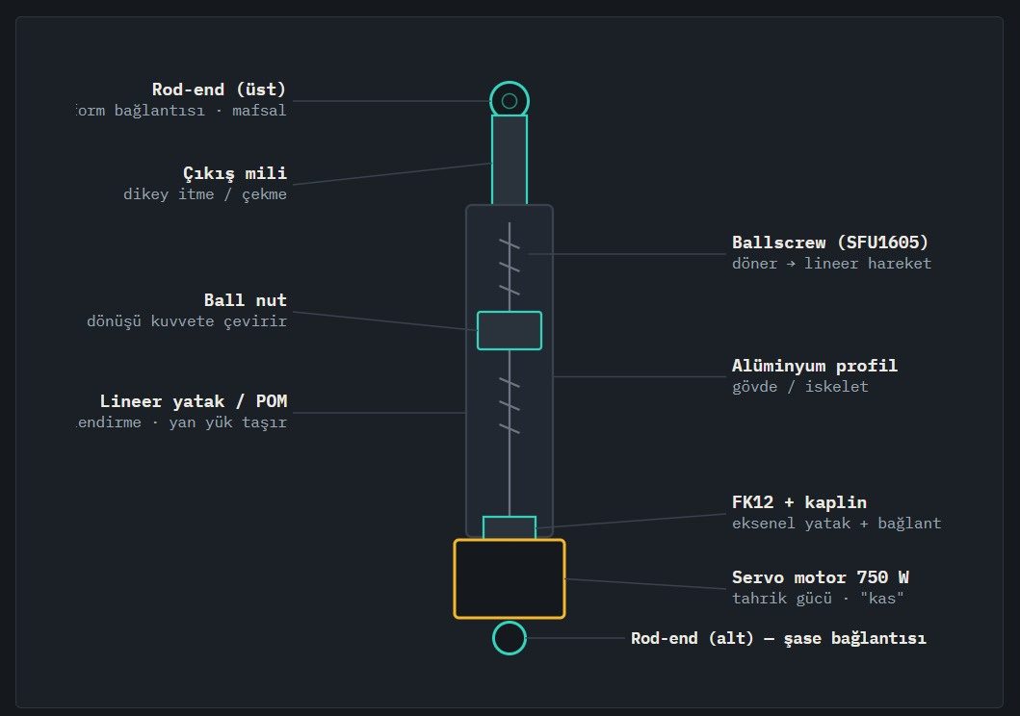This screenshot has height=716, width=1020.
Task: Click the teal output shaft above the housing
Action: [510, 160]
